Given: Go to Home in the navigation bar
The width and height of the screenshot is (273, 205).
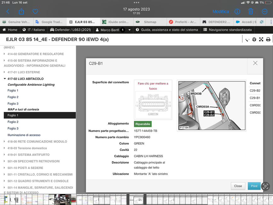Looking at the screenshot, I should (10, 30).
